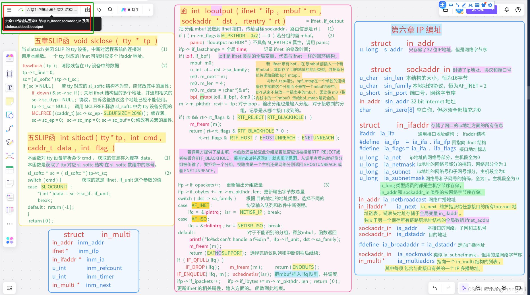Expand the top toolbar chevron arrow
Viewport: 530px width, 295px height.
click(149, 10)
